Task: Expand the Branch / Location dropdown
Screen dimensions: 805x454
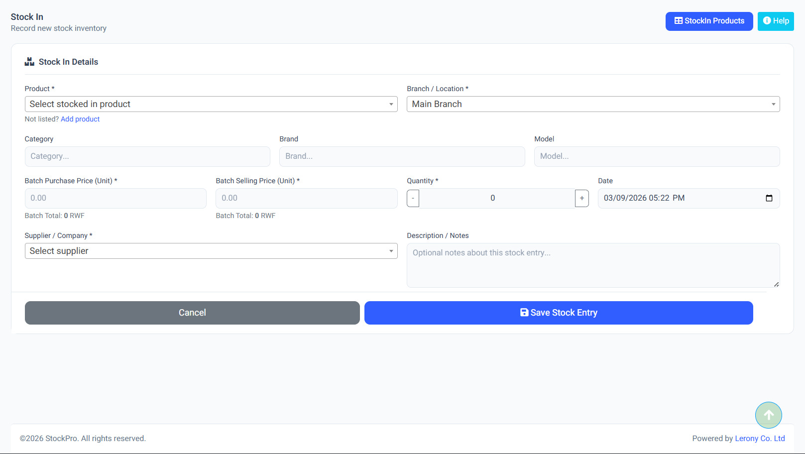Action: click(593, 104)
